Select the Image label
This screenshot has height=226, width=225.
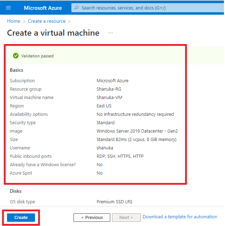coord(16,131)
